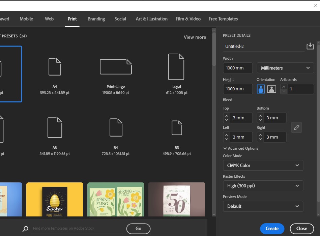Click the Right bleed 3 mm field
The image size is (320, 236).
click(x=275, y=137)
